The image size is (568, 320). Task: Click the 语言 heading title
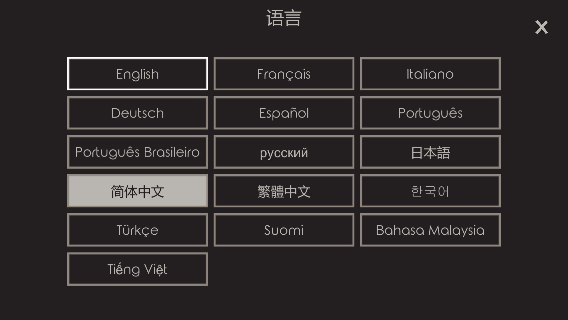pyautogui.click(x=284, y=18)
